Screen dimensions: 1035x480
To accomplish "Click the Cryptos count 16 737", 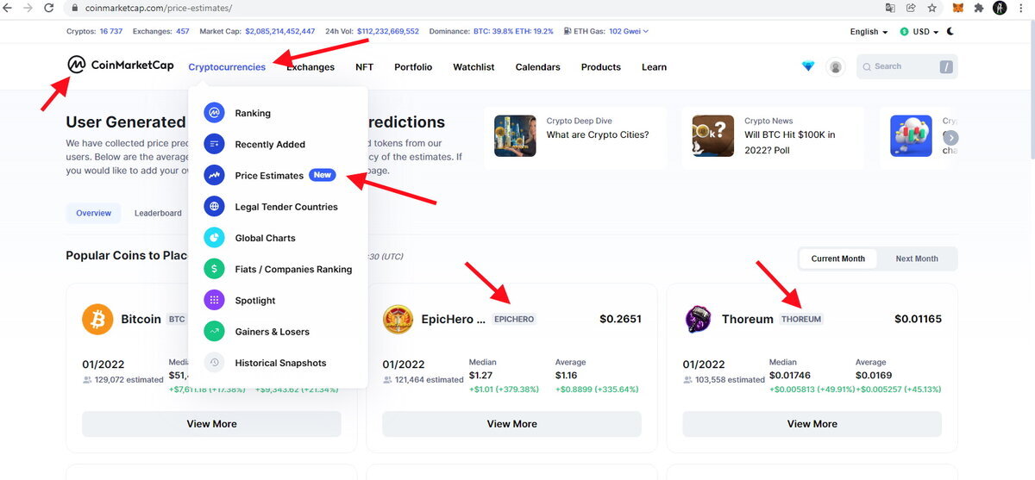I will (x=111, y=31).
